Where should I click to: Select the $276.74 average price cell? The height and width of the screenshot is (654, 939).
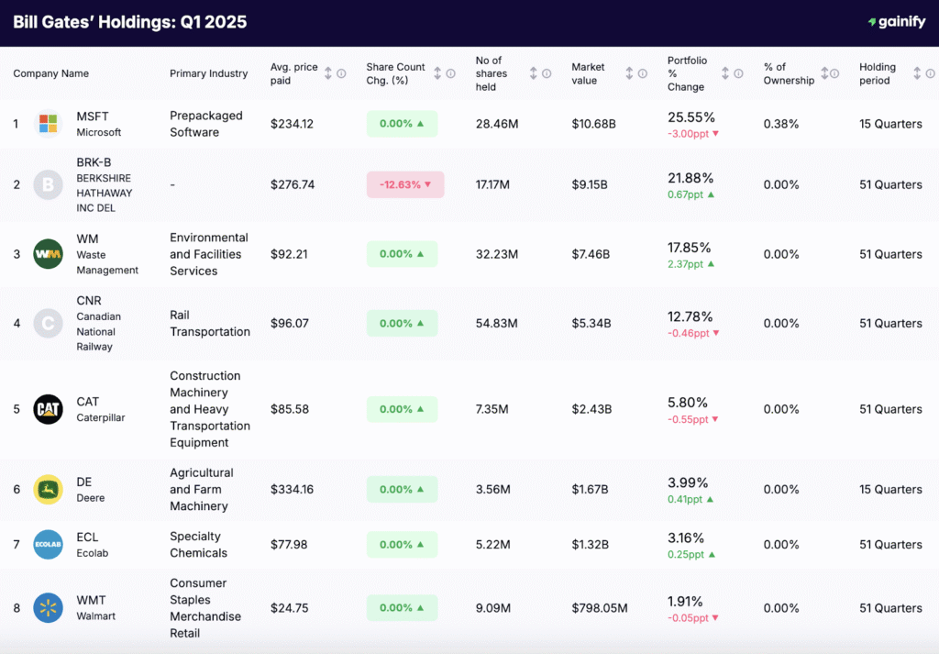coord(293,184)
